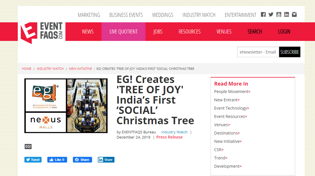The width and height of the screenshot is (315, 176).
Task: Open the Press Release link
Action: pos(170,137)
